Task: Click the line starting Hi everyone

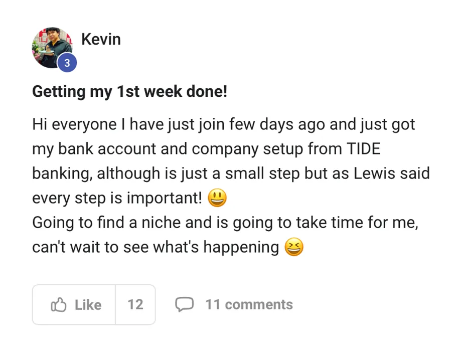Action: click(223, 124)
